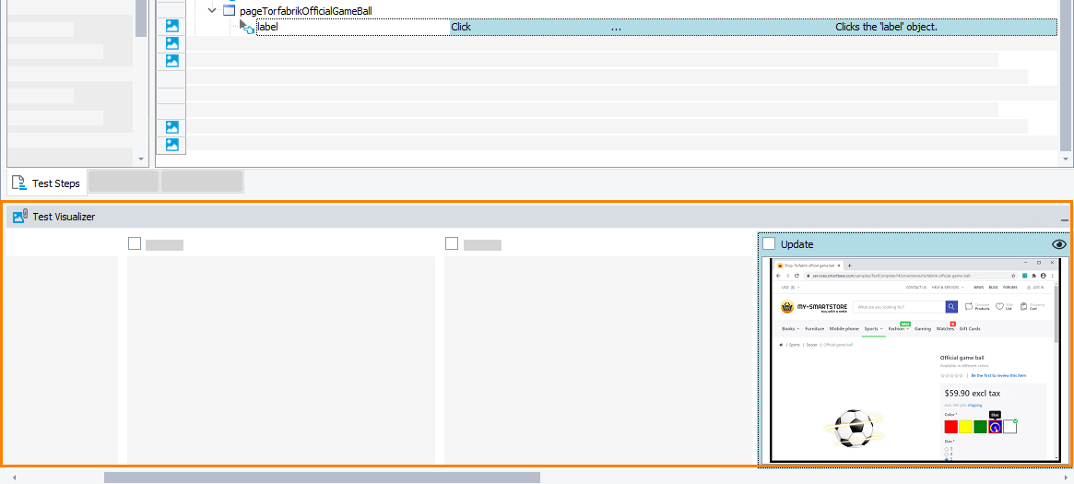The width and height of the screenshot is (1074, 484).
Task: Toggle the eye icon on the Update frame
Action: coord(1059,243)
